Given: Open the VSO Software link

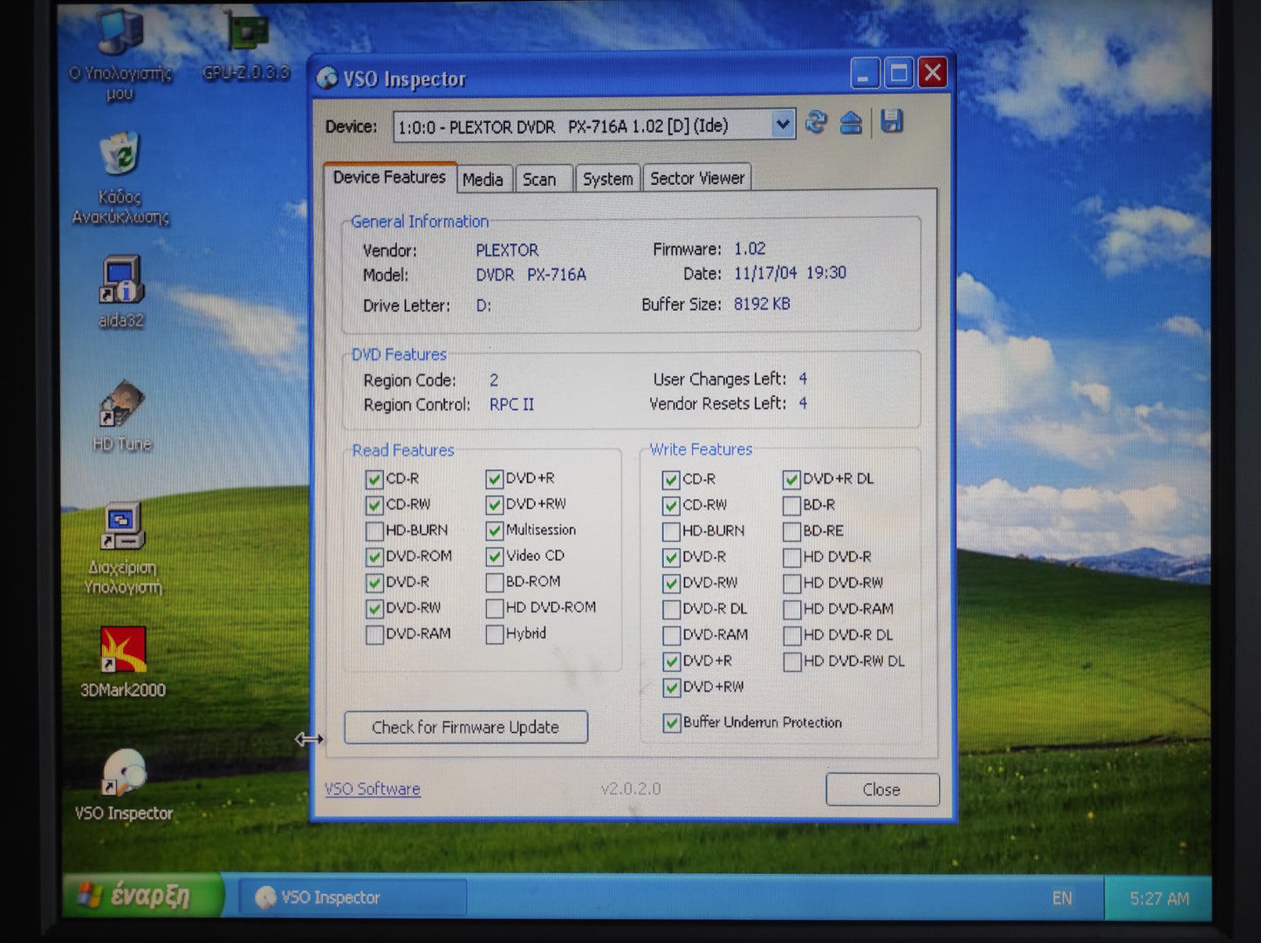Looking at the screenshot, I should [x=373, y=789].
